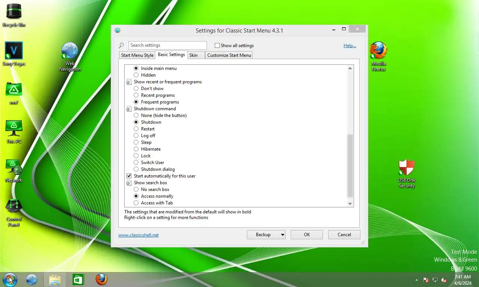Select Frequent programs radio option
The width and height of the screenshot is (479, 287).
click(x=136, y=102)
